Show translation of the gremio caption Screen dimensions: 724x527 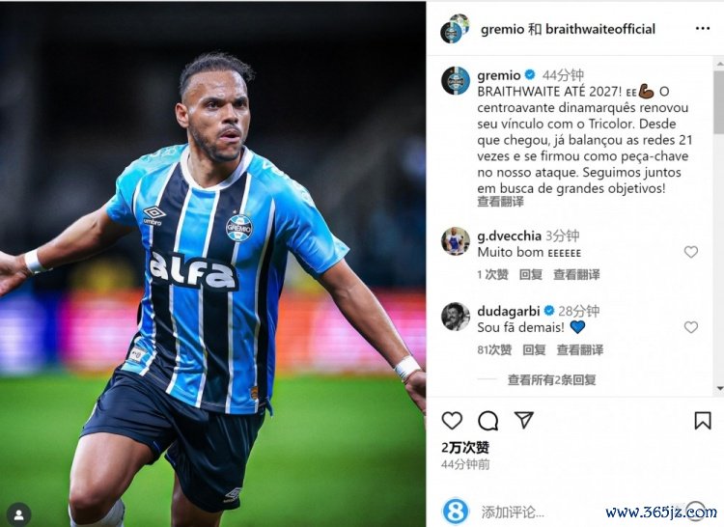(x=500, y=202)
